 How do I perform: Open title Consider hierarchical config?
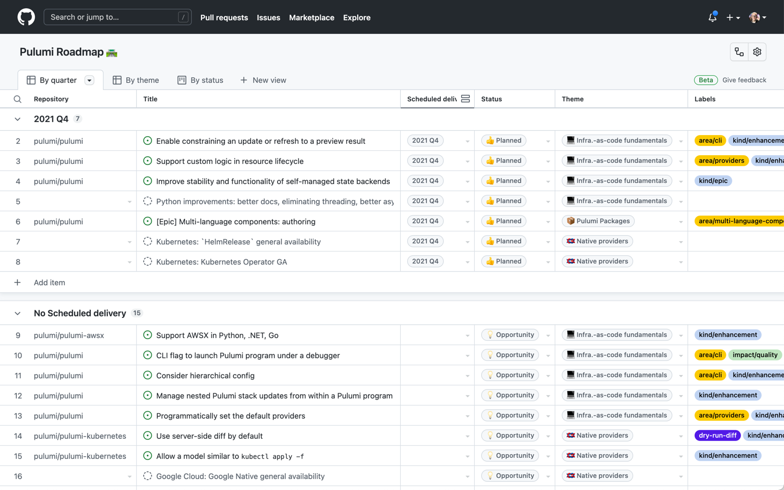(x=205, y=376)
